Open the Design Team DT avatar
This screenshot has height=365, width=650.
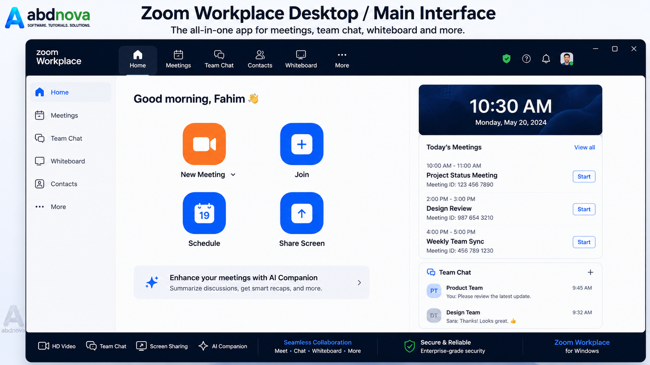434,316
